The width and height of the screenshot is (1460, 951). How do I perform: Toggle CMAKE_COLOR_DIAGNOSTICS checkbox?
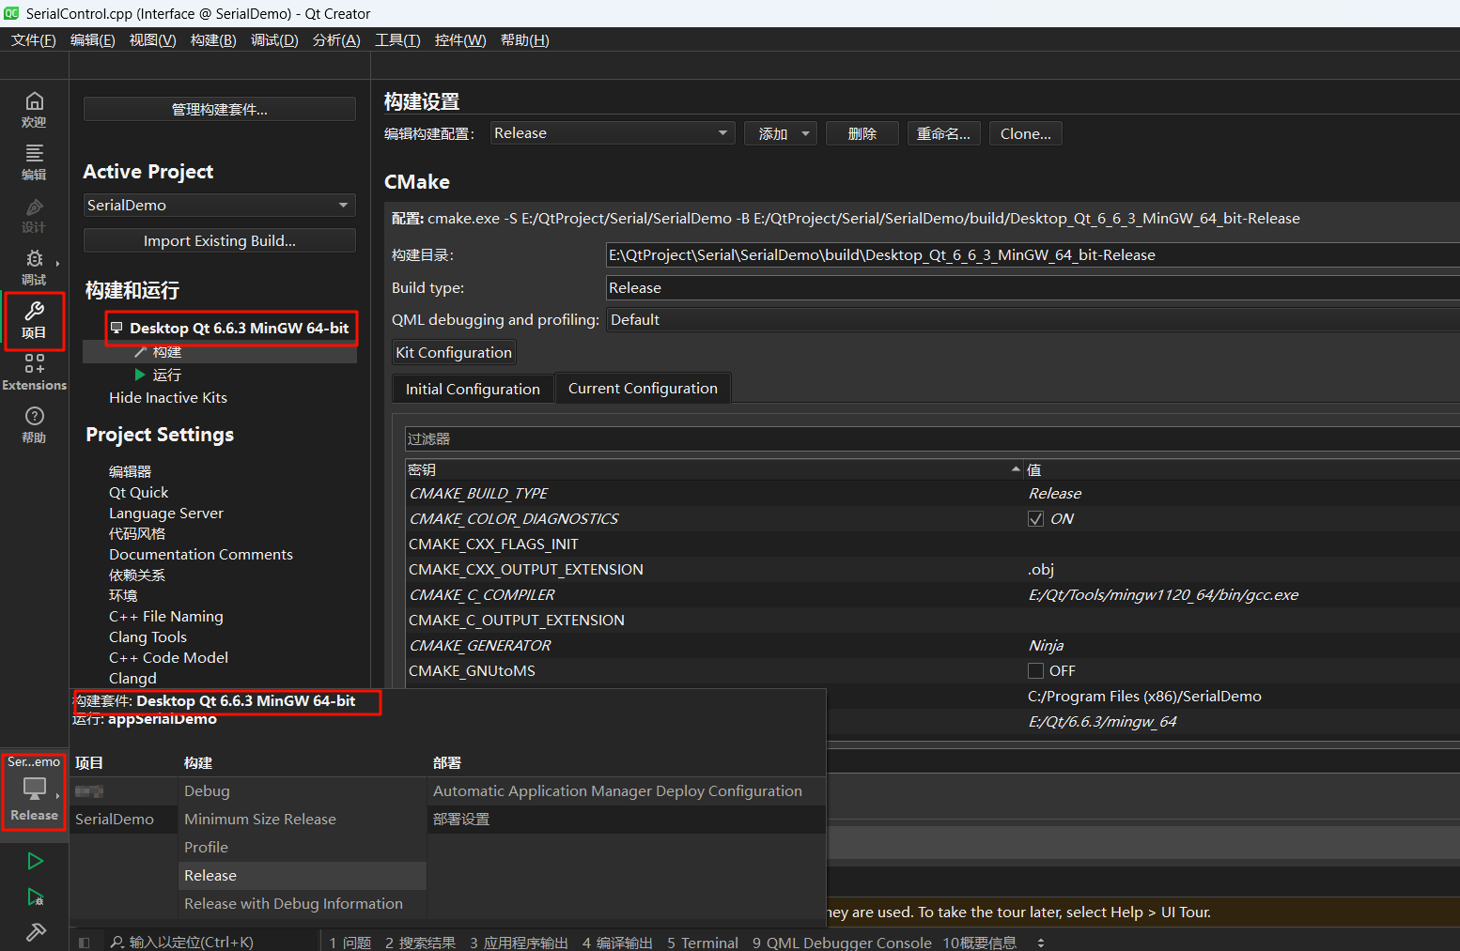pos(1035,519)
